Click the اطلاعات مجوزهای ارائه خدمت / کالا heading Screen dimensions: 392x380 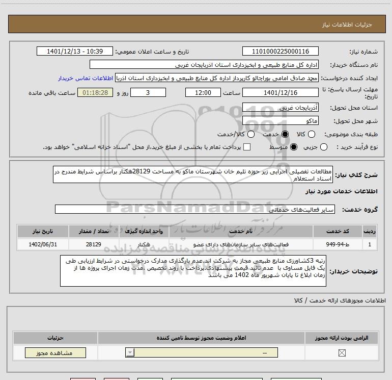click(x=340, y=300)
